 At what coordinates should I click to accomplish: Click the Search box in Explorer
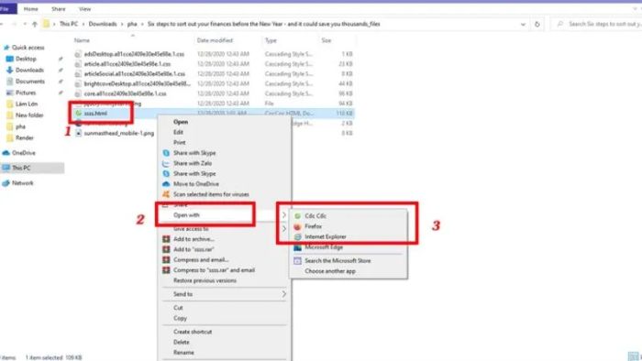pos(597,24)
